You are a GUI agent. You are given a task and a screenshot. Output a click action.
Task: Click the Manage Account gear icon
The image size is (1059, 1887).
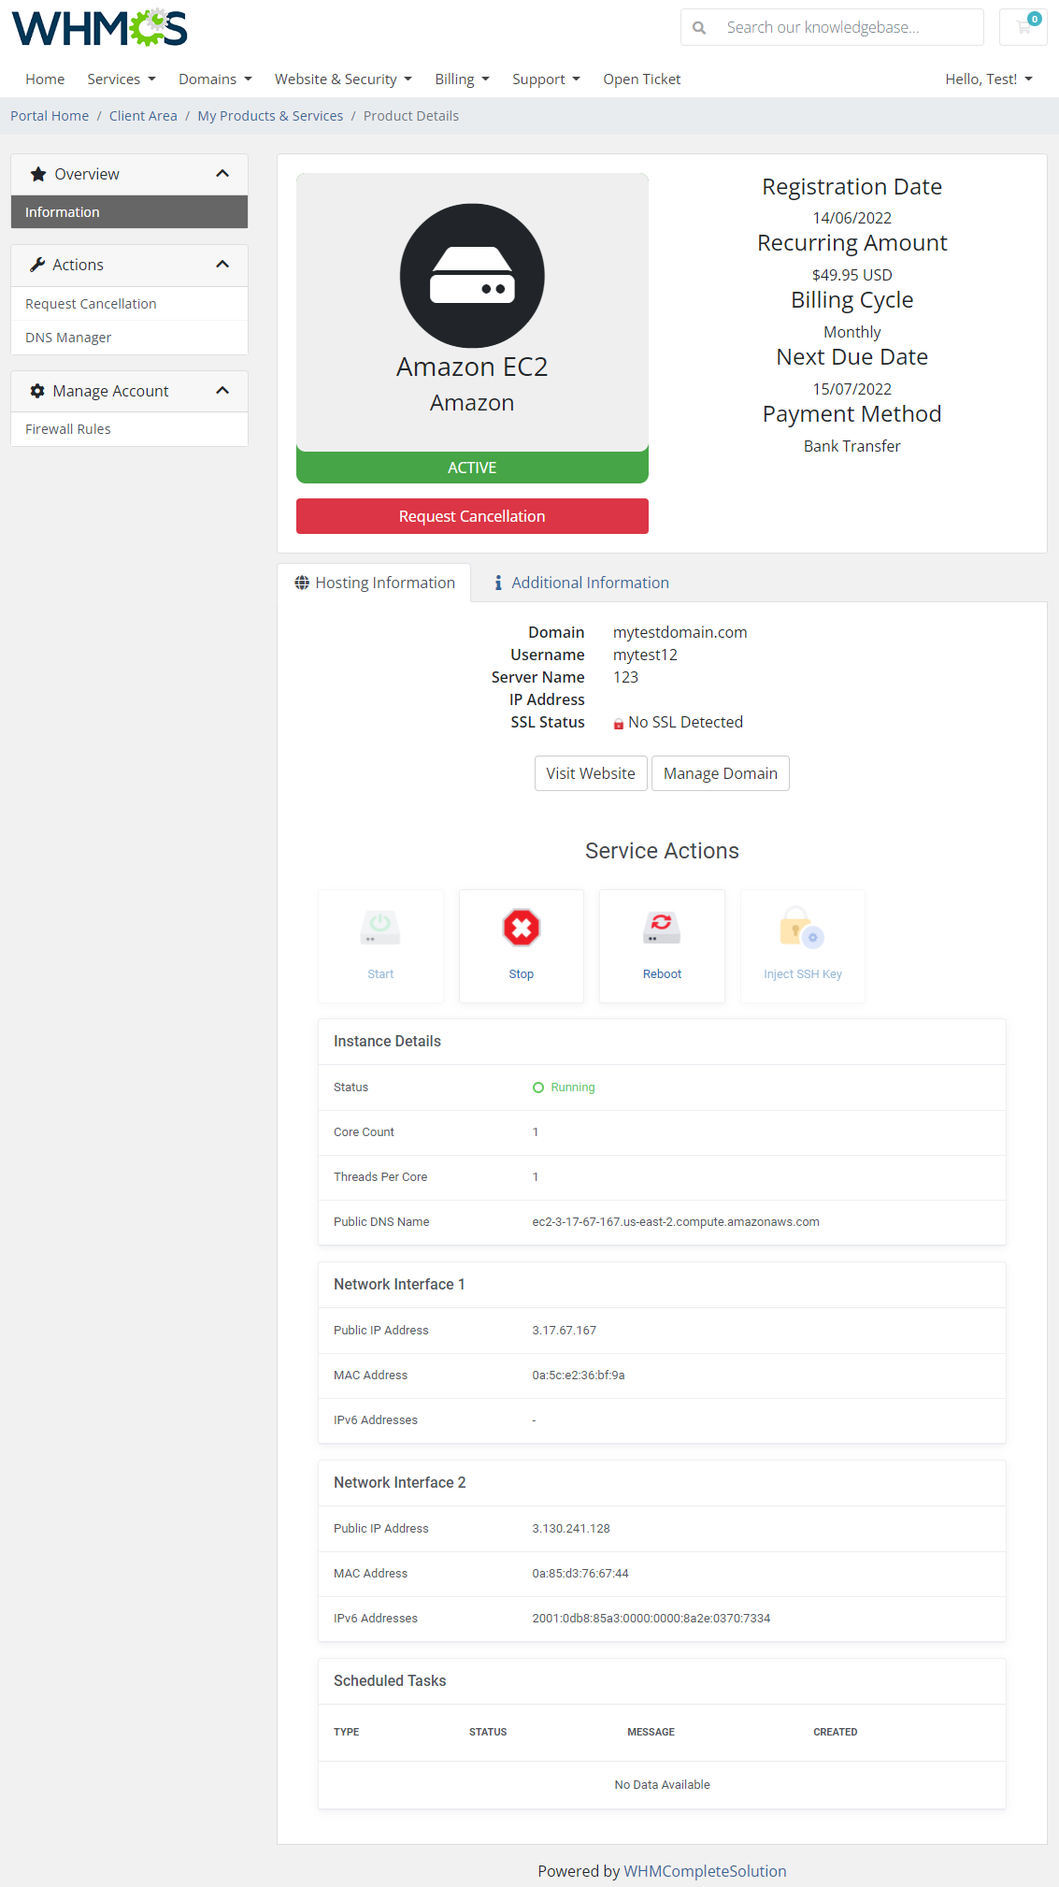click(x=37, y=391)
